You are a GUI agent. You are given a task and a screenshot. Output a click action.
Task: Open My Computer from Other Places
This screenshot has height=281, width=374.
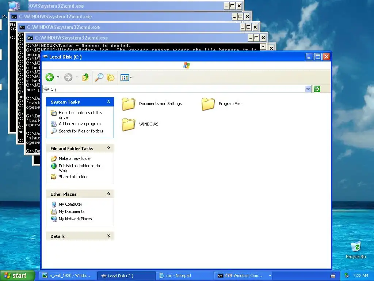tap(70, 204)
